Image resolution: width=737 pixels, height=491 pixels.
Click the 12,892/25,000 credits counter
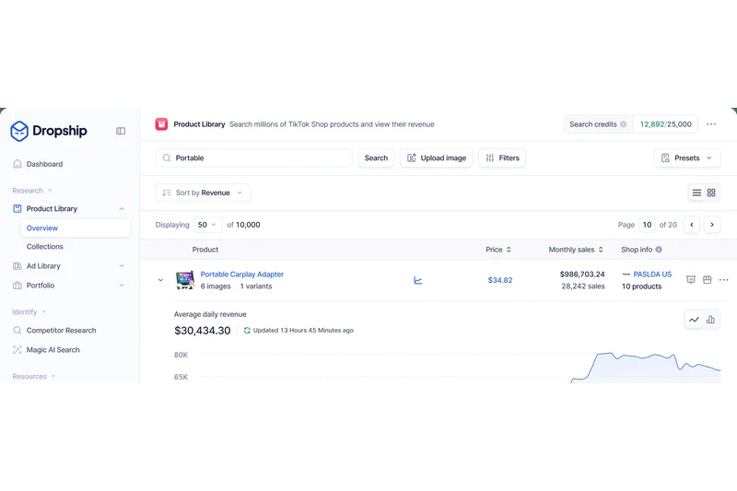tap(665, 124)
